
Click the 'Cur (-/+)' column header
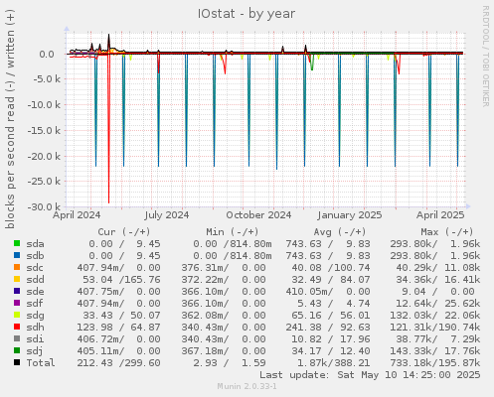(124, 232)
